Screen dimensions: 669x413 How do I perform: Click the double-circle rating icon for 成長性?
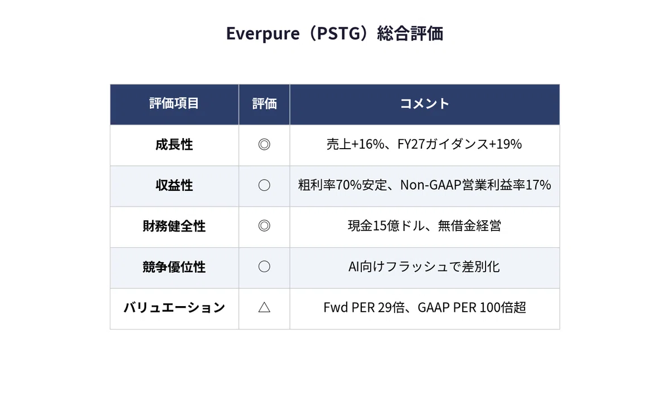pos(264,145)
